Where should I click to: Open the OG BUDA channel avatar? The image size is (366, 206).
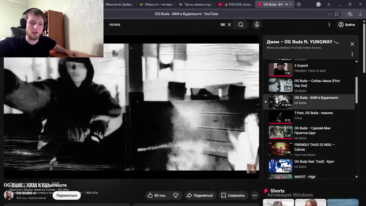[8, 195]
